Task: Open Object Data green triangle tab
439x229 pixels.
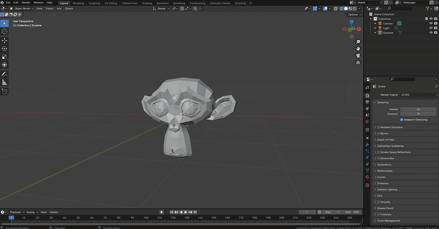Action: tap(367, 170)
